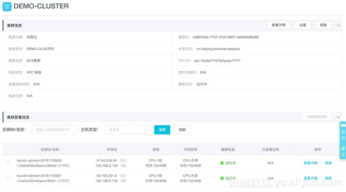Click the 集群名称 value DEMO-CLUSTER
Image resolution: width=346 pixels, height=192 pixels.
(x=40, y=49)
